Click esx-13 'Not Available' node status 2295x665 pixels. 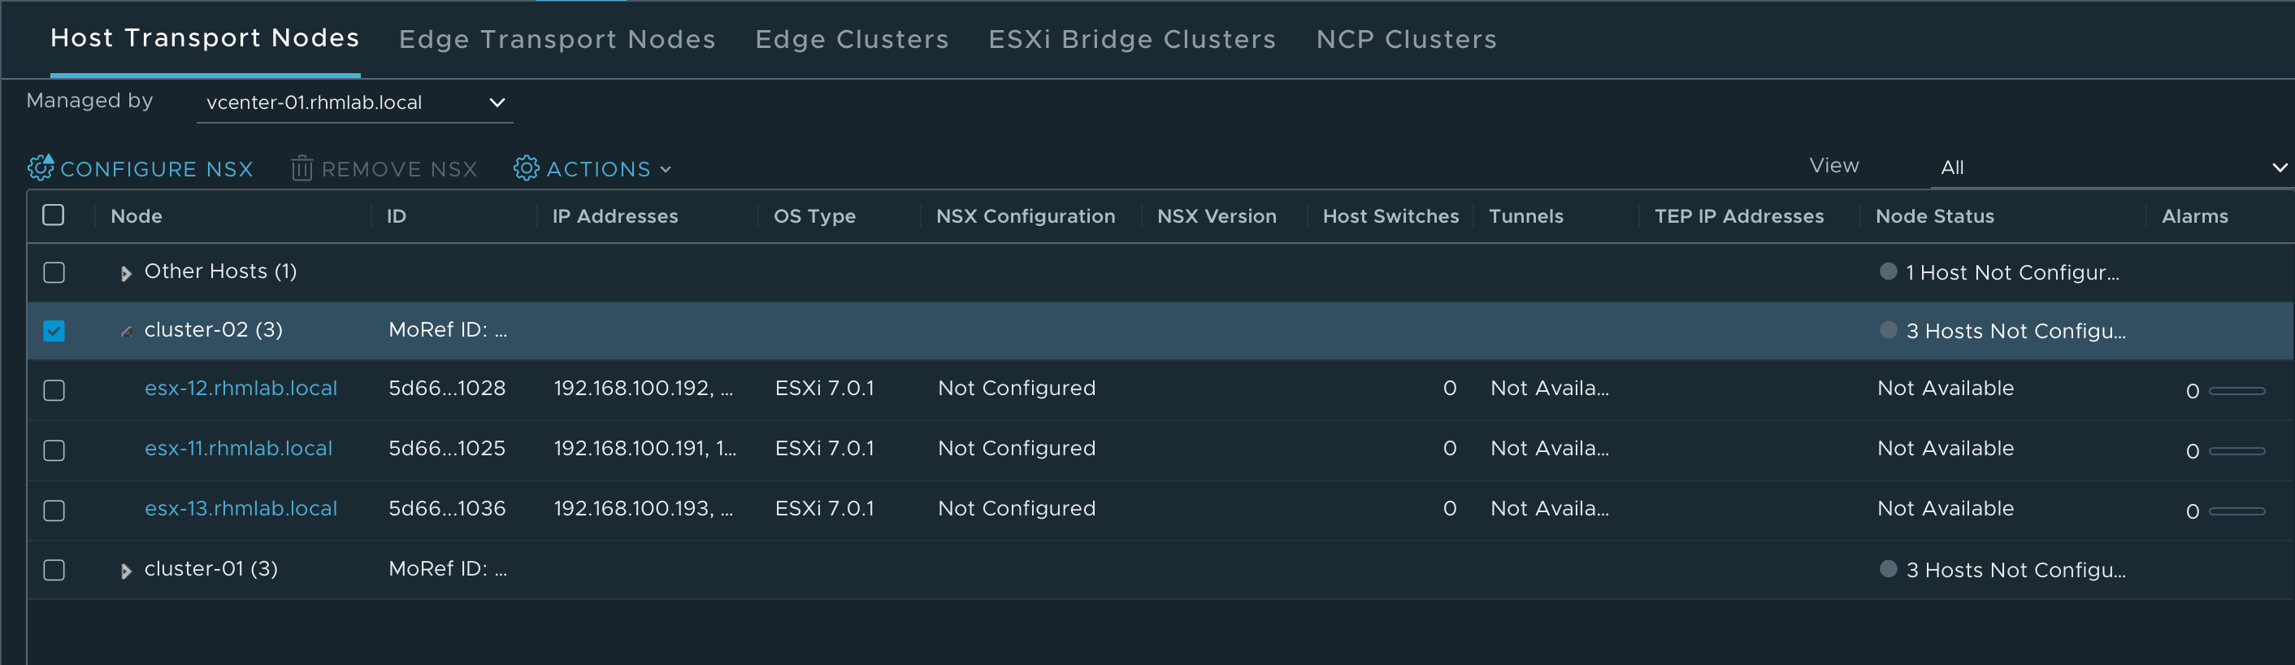(1945, 508)
